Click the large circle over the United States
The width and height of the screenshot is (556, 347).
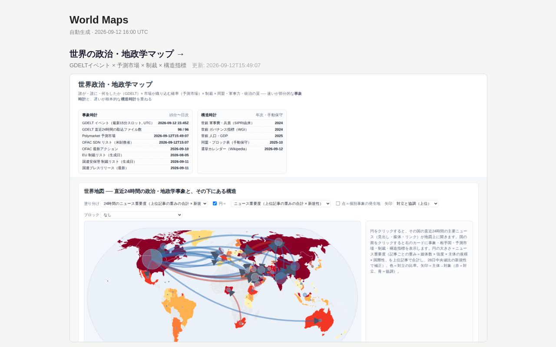152,259
